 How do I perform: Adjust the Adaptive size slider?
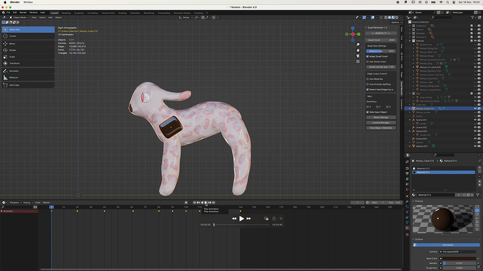coord(381,51)
